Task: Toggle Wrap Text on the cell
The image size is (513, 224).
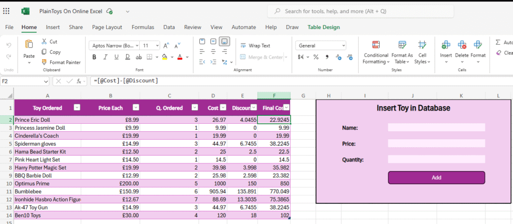Action: pos(254,46)
